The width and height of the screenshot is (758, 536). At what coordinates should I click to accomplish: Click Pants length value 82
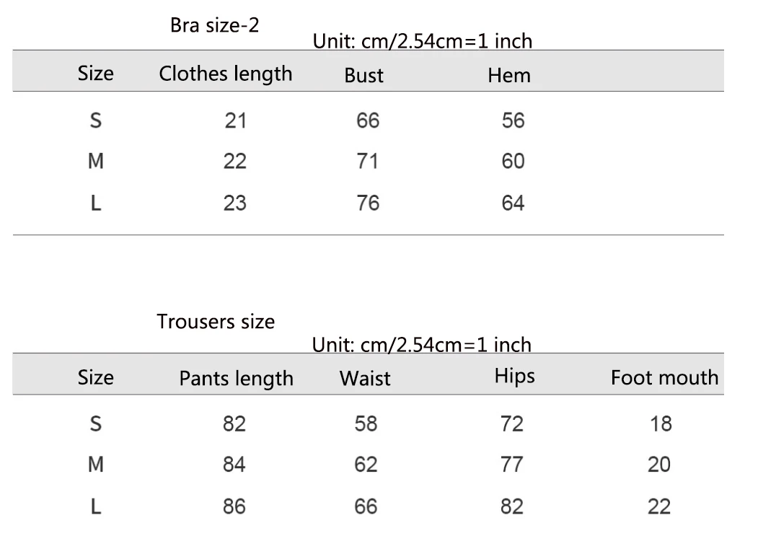pyautogui.click(x=234, y=424)
